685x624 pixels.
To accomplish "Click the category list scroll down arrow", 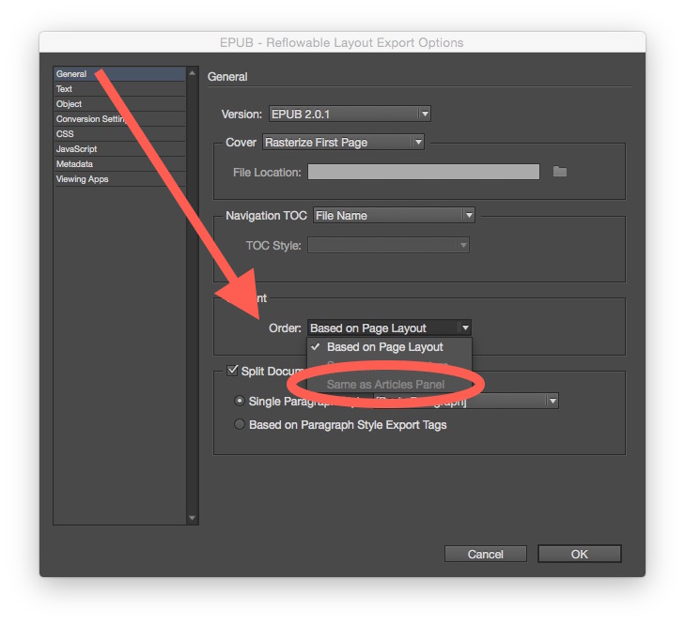I will click(193, 518).
